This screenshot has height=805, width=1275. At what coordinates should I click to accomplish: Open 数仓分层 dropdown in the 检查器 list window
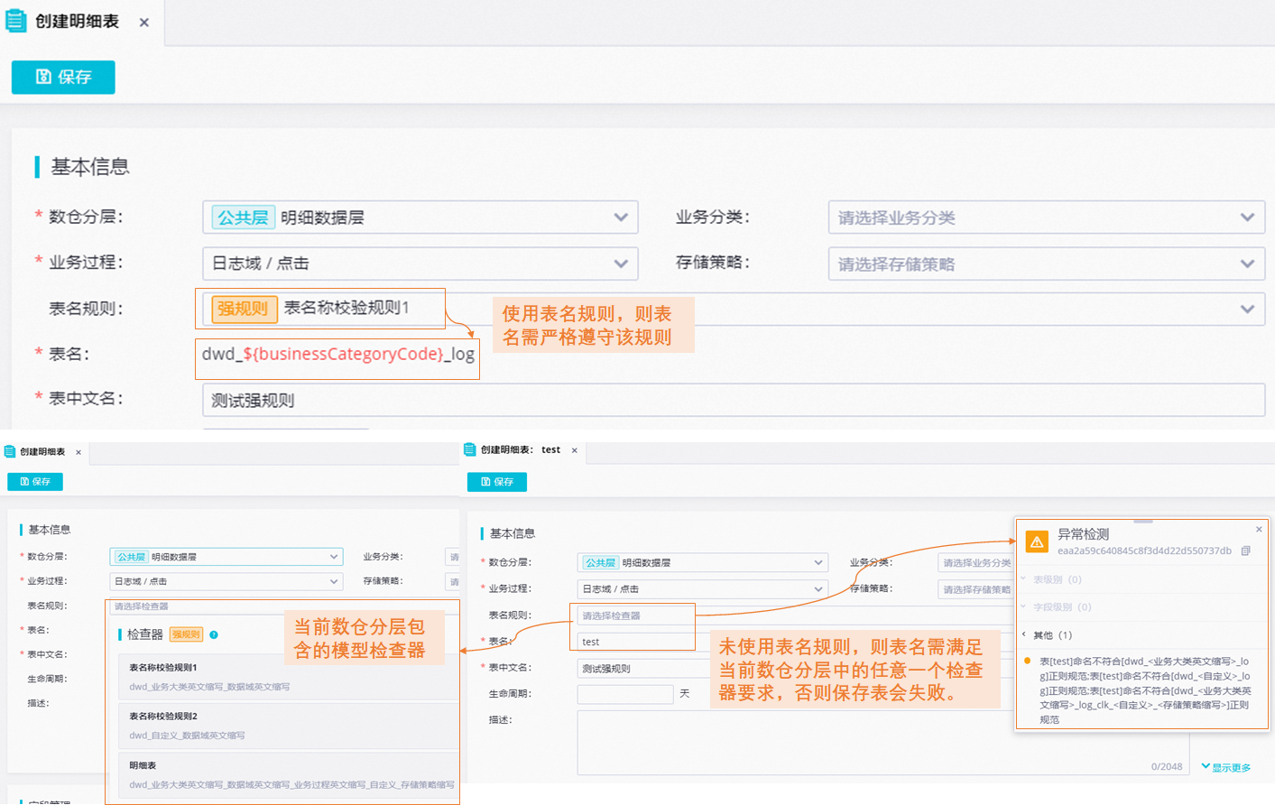point(226,557)
